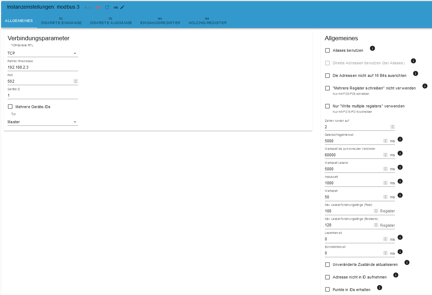This screenshot has width=432, height=295.
Task: Check Die Adressen nicht auf 16 Bits ausrichten
Action: [x=327, y=75]
